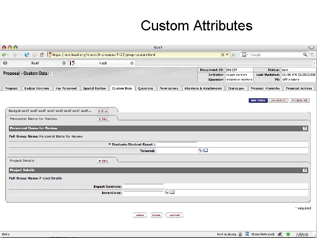The image size is (317, 238).
Task: Open the lookup magnifier icon for Inventions
Action: (166, 192)
